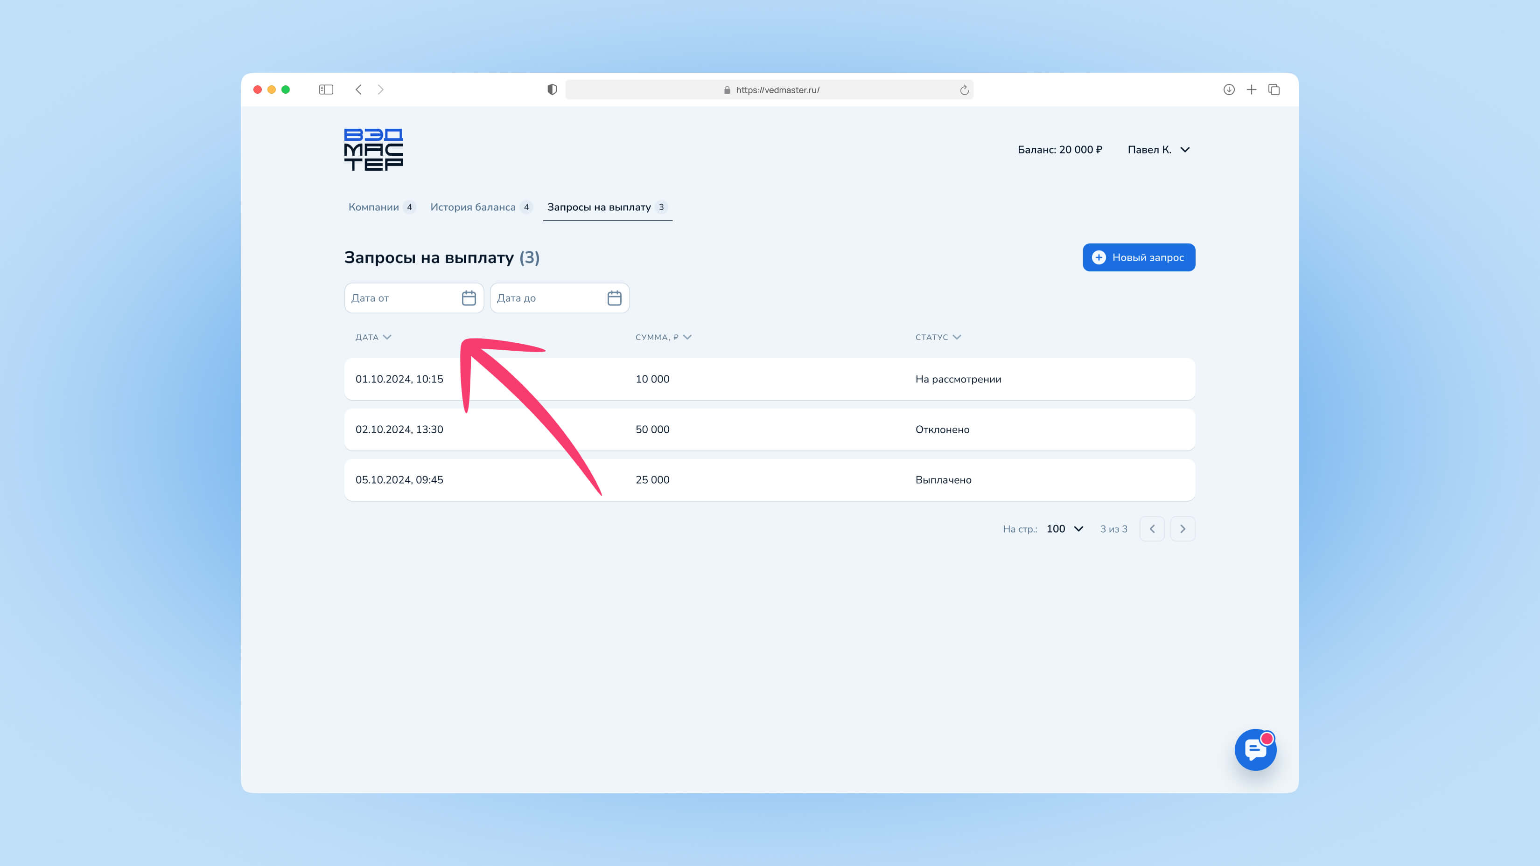
Task: Open the browser downloads icon
Action: click(1229, 90)
